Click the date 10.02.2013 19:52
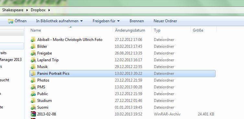 click(129, 114)
